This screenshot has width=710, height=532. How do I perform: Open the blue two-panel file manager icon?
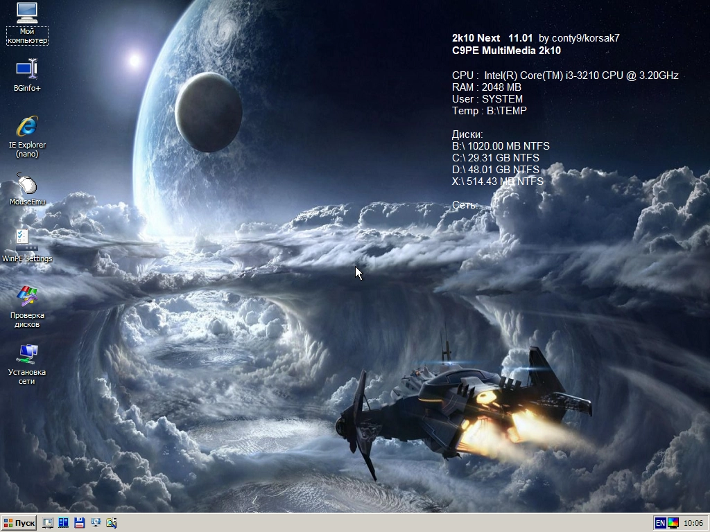[x=63, y=523]
